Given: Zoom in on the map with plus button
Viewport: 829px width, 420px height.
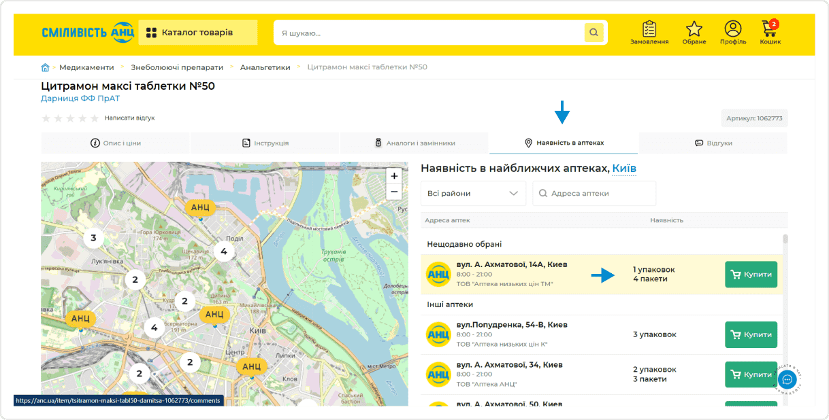Looking at the screenshot, I should coord(393,175).
